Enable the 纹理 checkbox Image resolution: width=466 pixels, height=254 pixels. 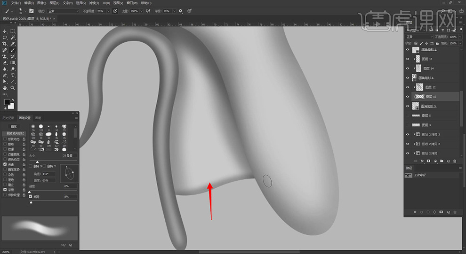click(x=5, y=149)
